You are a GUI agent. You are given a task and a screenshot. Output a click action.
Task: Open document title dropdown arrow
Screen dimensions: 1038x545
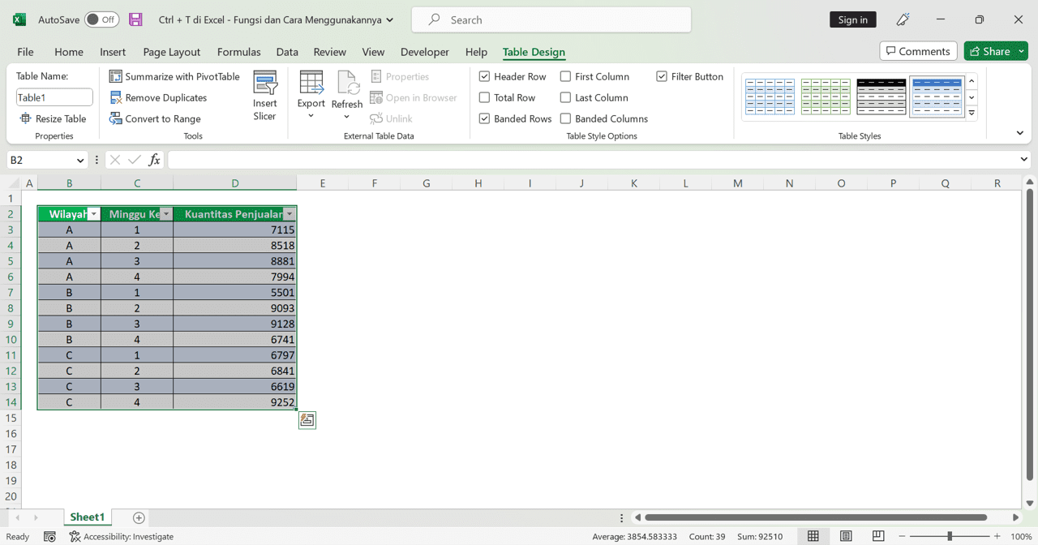tap(390, 19)
